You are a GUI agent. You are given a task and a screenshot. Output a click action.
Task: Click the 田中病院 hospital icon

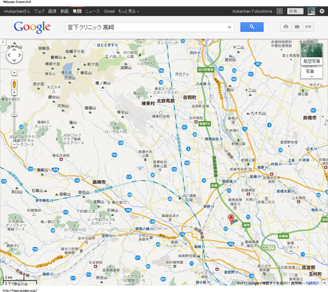pos(195,122)
